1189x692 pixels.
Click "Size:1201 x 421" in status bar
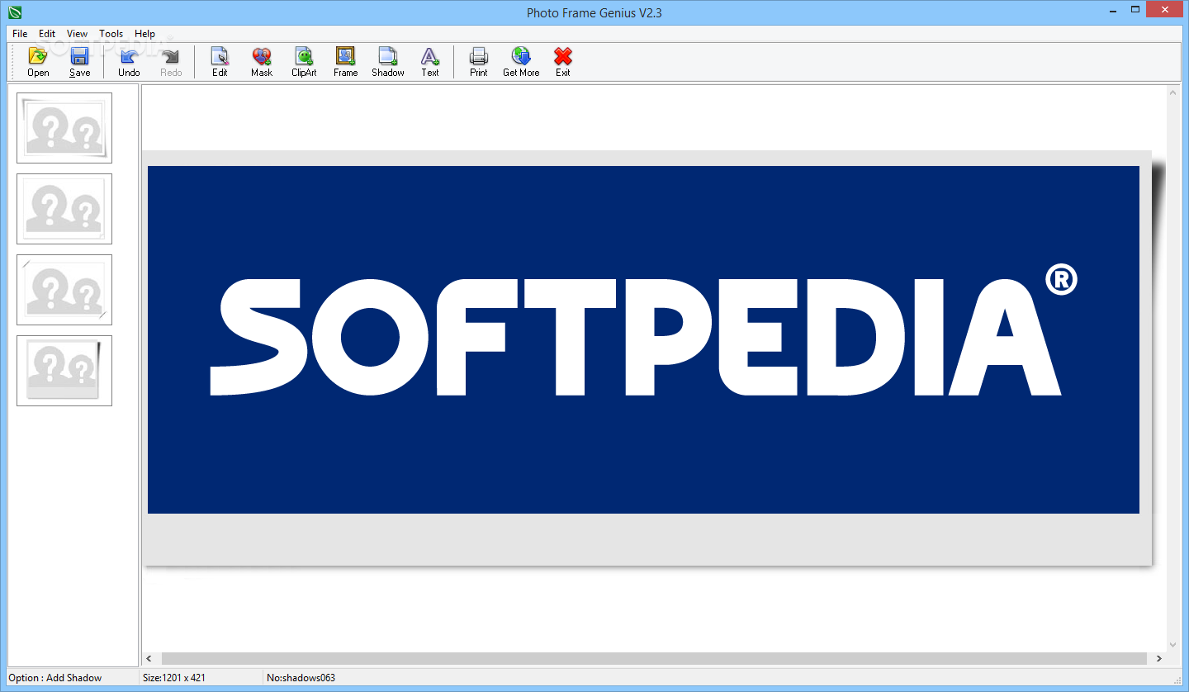pos(174,678)
